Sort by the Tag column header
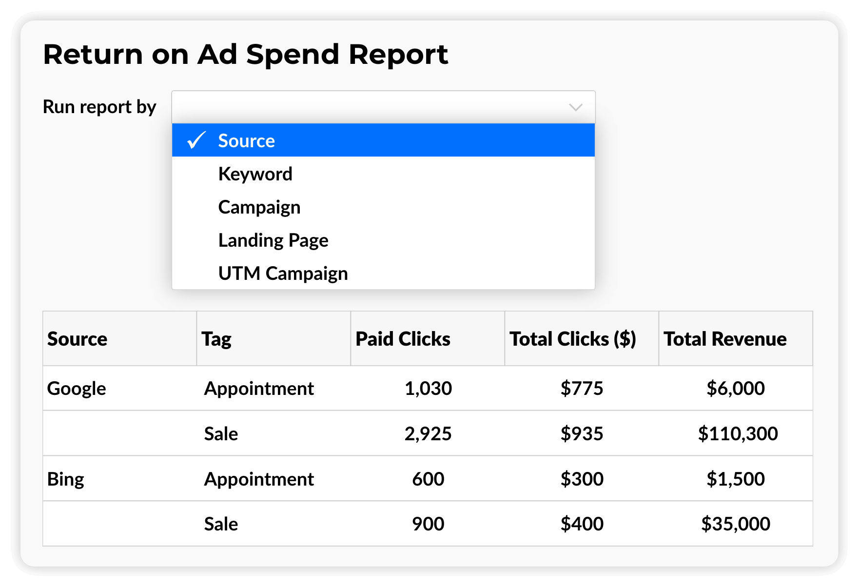 tap(216, 339)
